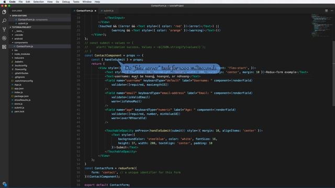Select the ContactForm.js editor tab
Viewport: 335px width, 188px height.
[x=85, y=10]
